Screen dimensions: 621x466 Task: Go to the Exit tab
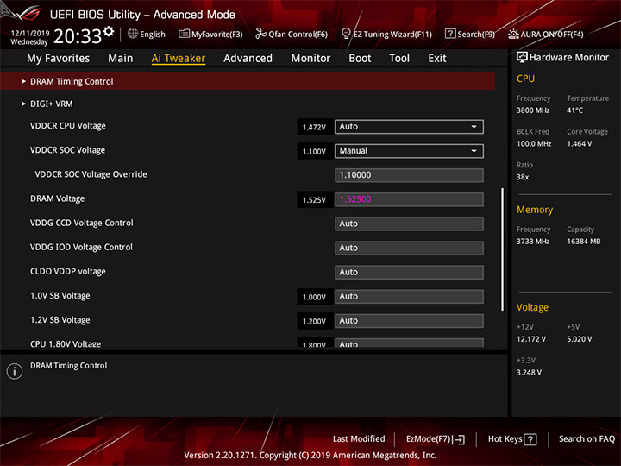(437, 59)
